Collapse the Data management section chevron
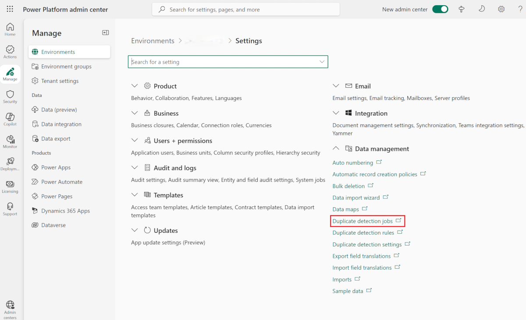Screen dimensions: 526x320 [336, 149]
